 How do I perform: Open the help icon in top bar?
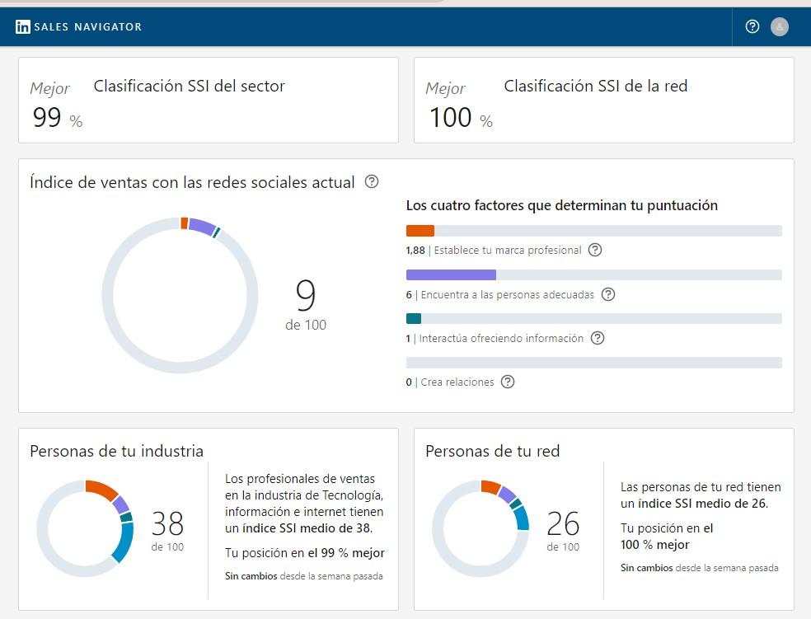click(752, 26)
